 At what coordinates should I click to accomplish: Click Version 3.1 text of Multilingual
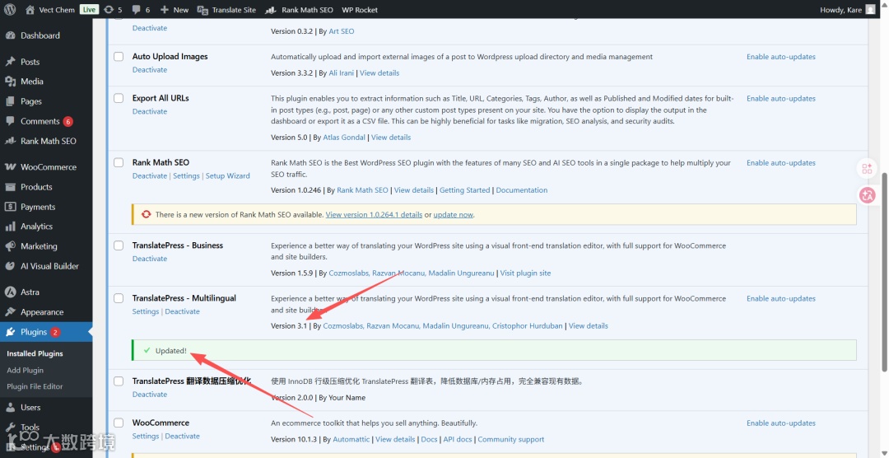click(289, 325)
